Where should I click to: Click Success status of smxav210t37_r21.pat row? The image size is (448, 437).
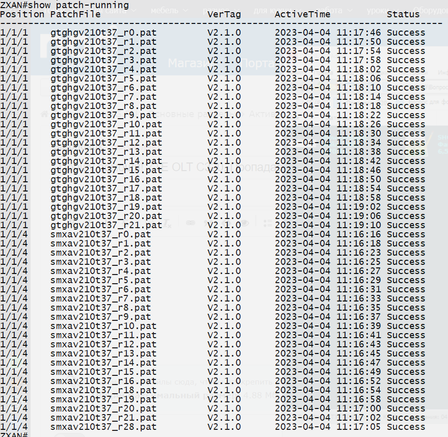[406, 418]
